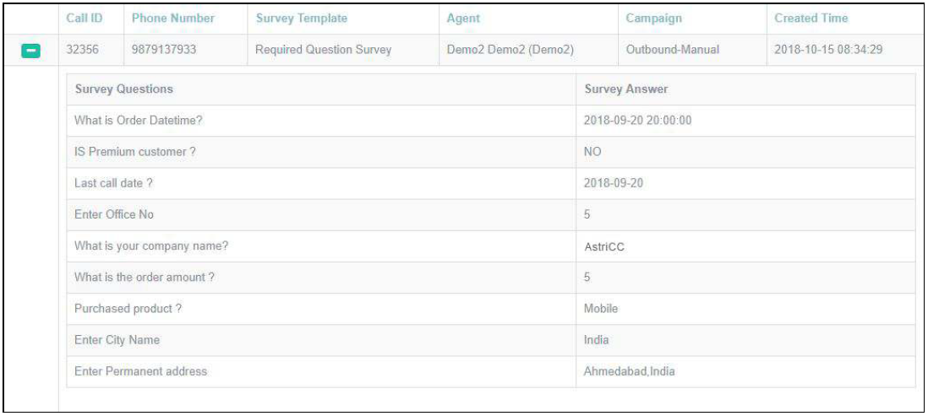Click the Agent column header

click(462, 18)
